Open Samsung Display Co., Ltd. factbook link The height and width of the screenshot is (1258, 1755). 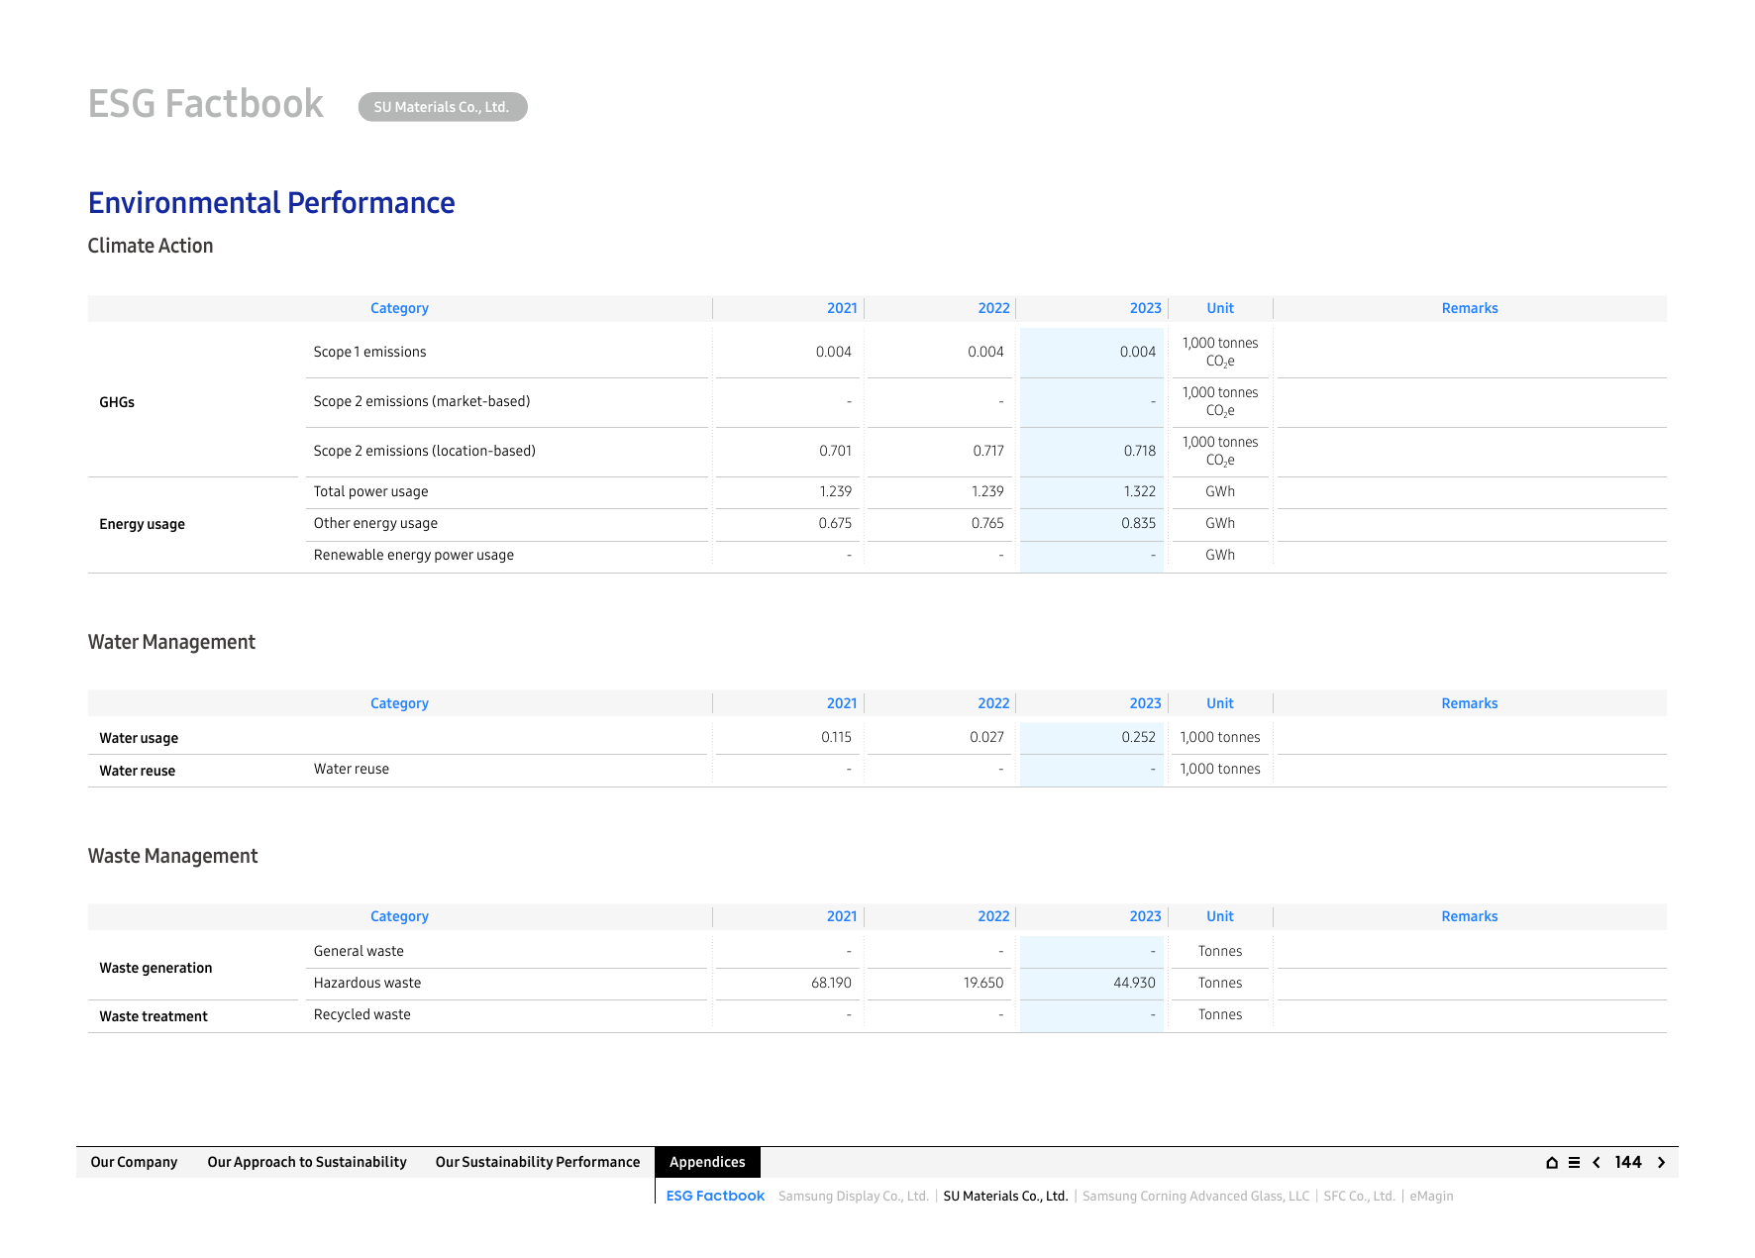pos(854,1196)
